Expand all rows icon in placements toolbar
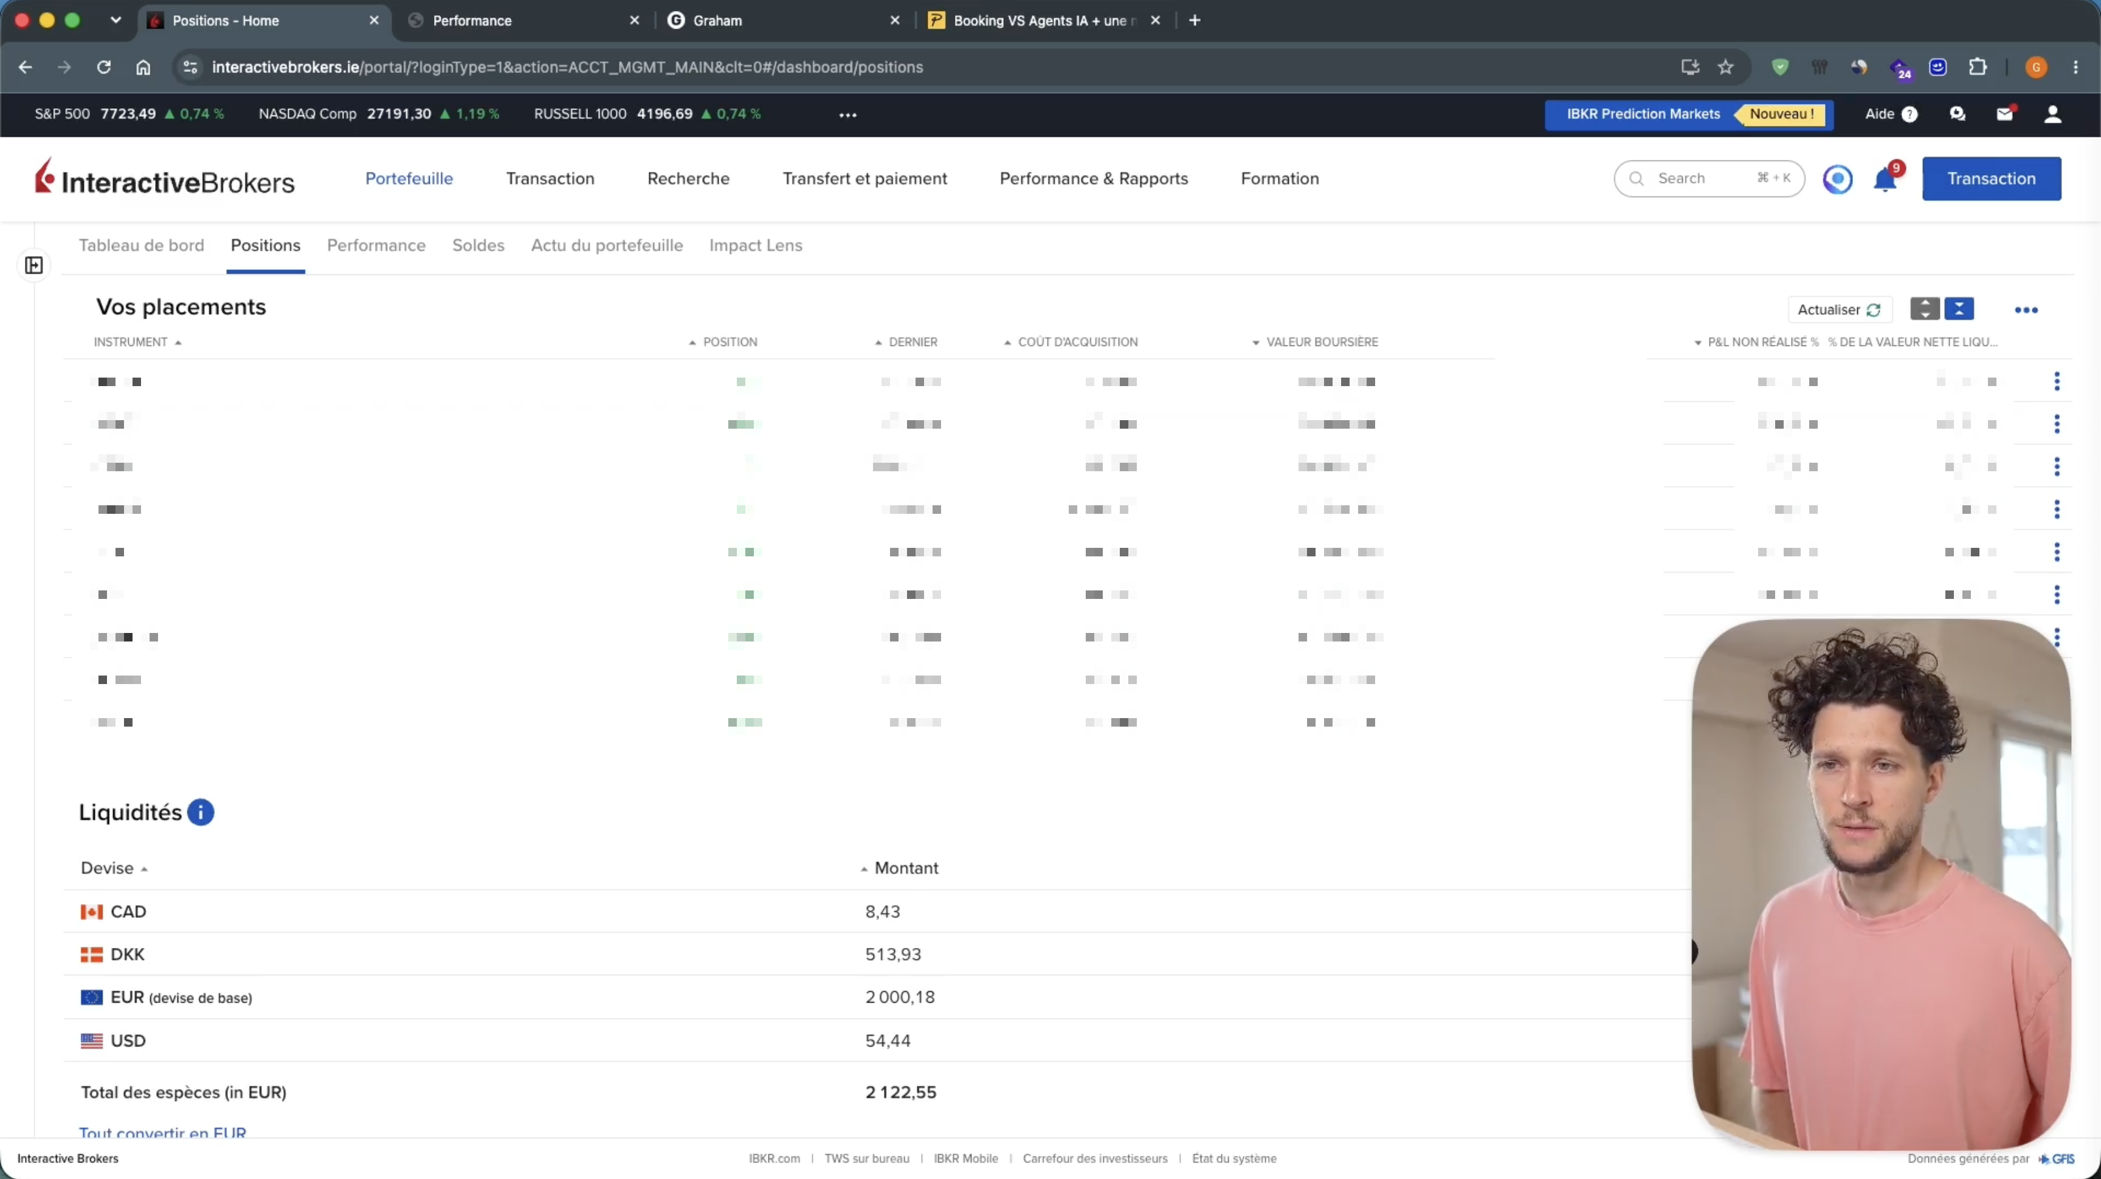Screen dimensions: 2101x1179 click(1925, 309)
